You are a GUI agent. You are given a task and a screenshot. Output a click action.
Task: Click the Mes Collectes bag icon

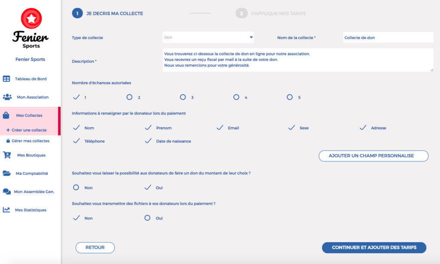[6, 115]
